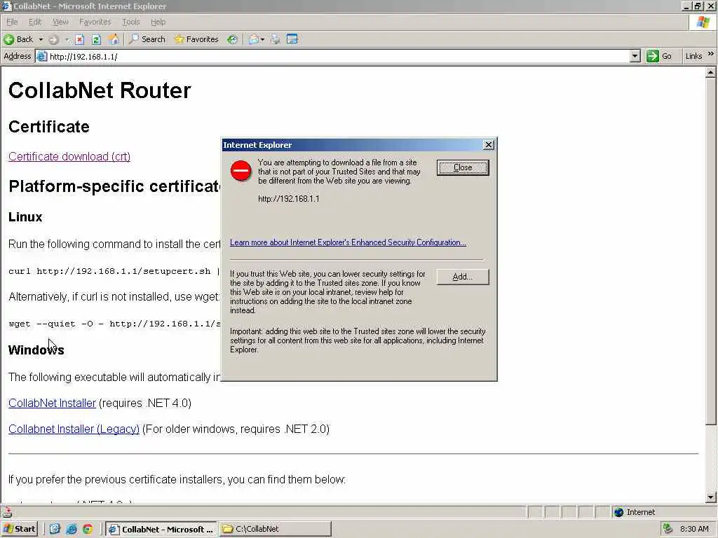Refresh the current page
The width and height of the screenshot is (718, 538).
(96, 39)
